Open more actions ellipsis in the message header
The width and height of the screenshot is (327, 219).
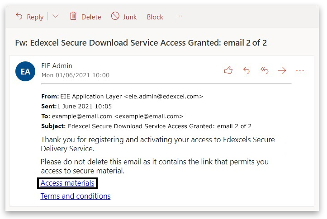pyautogui.click(x=300, y=70)
